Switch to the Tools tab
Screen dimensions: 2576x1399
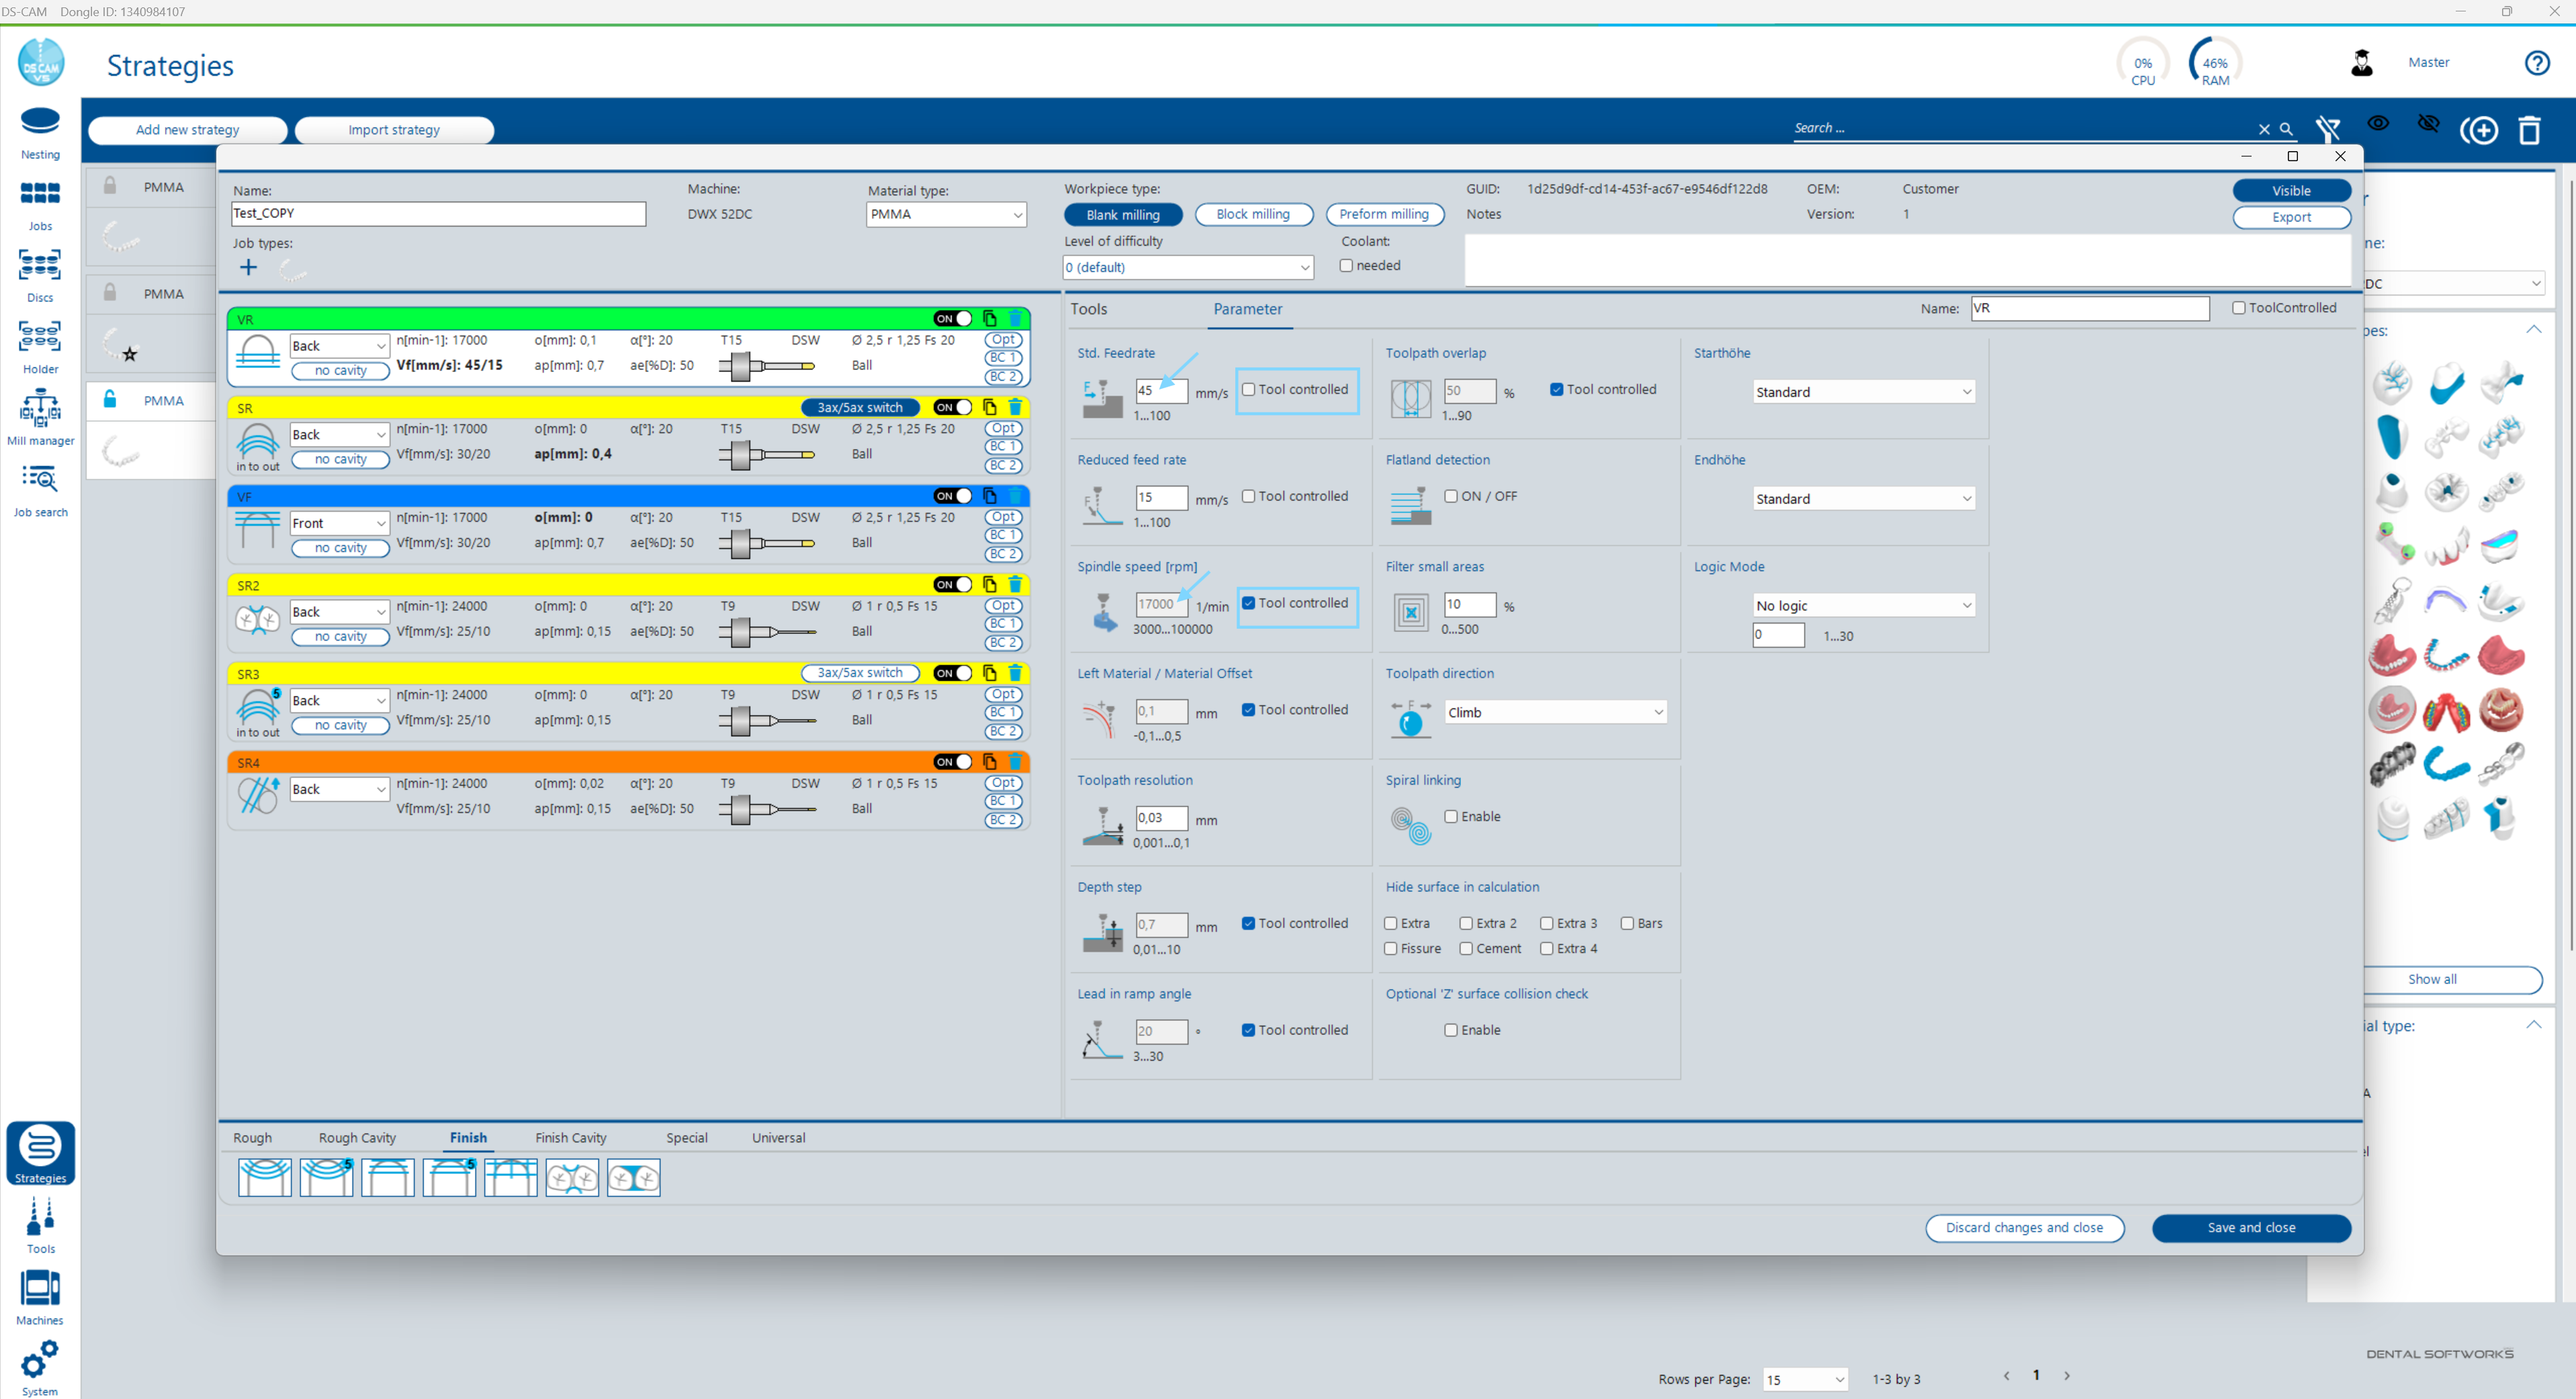coord(1089,309)
